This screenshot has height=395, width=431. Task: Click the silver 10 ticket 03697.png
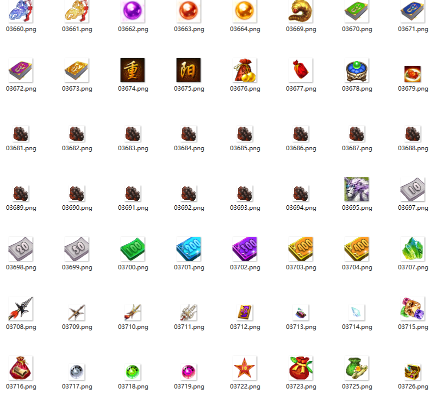[x=412, y=189]
